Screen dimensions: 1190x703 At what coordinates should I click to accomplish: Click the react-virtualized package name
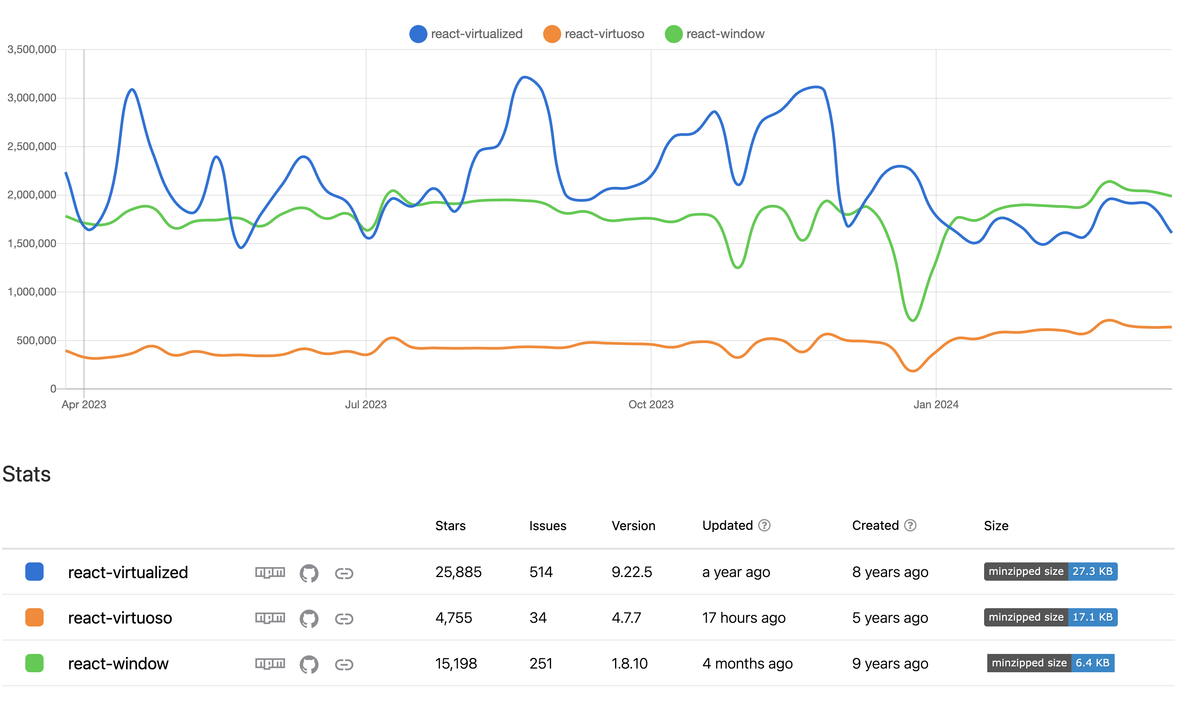tap(128, 572)
